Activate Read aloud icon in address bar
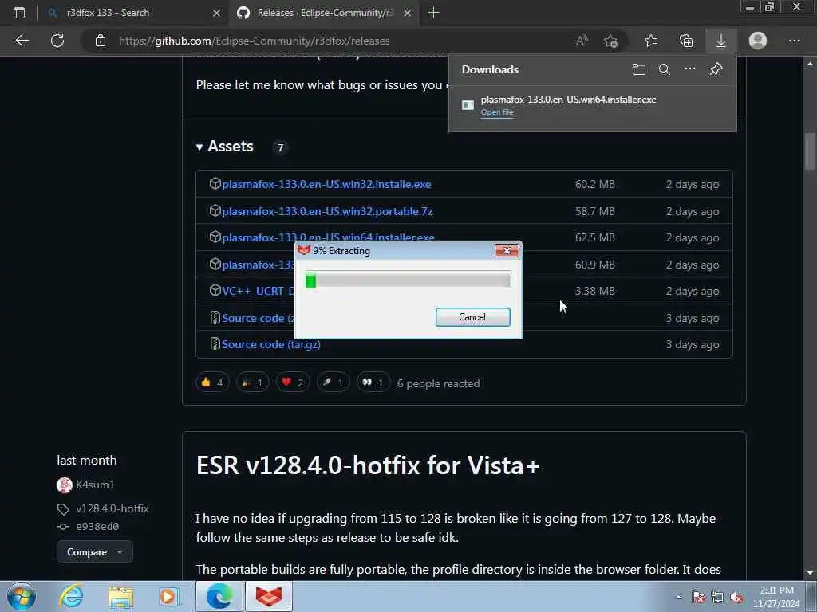 coord(582,41)
